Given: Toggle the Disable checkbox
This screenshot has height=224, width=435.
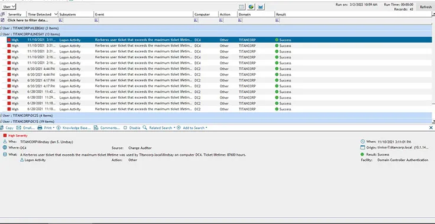Looking at the screenshot, I should point(125,128).
